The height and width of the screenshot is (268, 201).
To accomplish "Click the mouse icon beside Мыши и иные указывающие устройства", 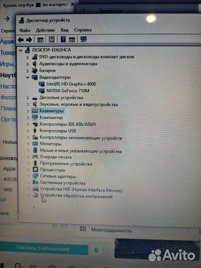I will (35, 150).
